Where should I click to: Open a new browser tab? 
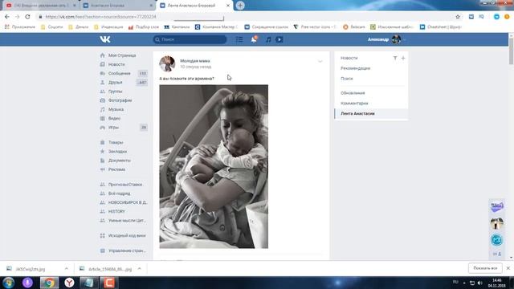240,6
